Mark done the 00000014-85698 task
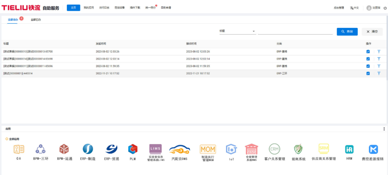The image size is (388, 175). [368, 59]
